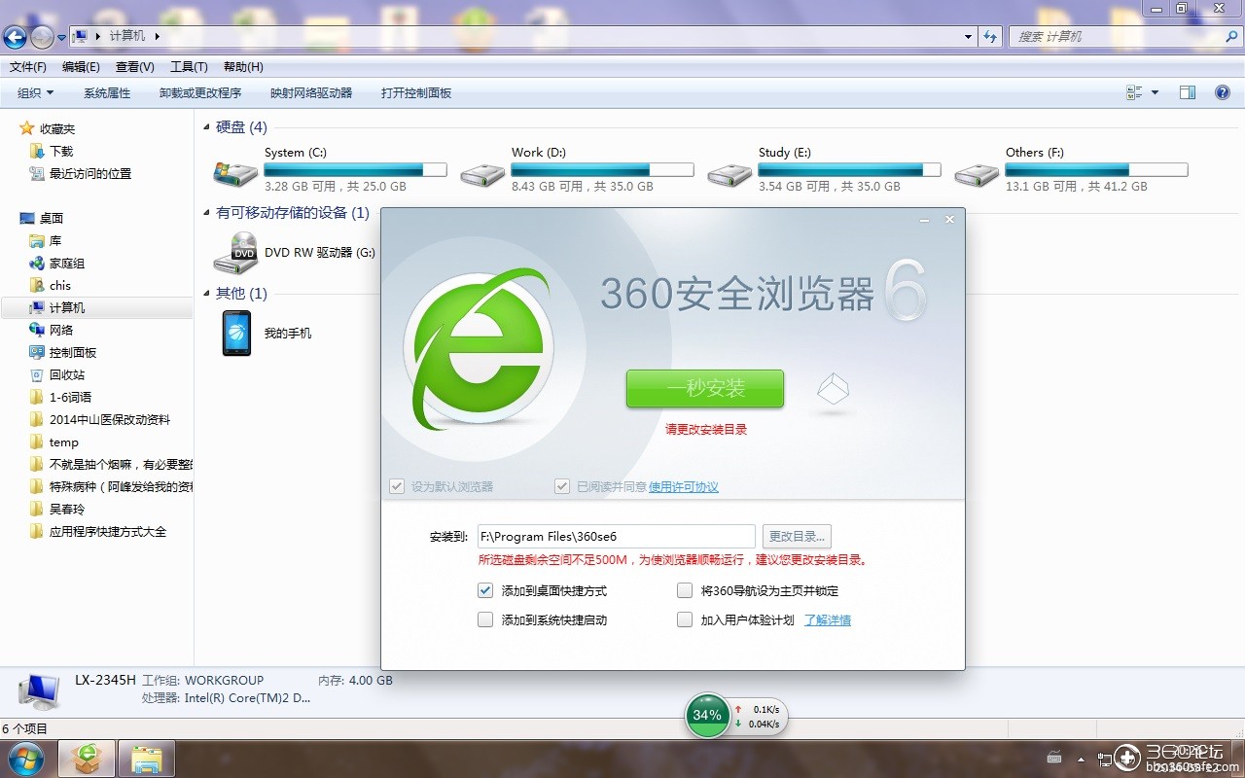The height and width of the screenshot is (778, 1245).
Task: Check 加入用户体验计划
Action: pos(685,619)
